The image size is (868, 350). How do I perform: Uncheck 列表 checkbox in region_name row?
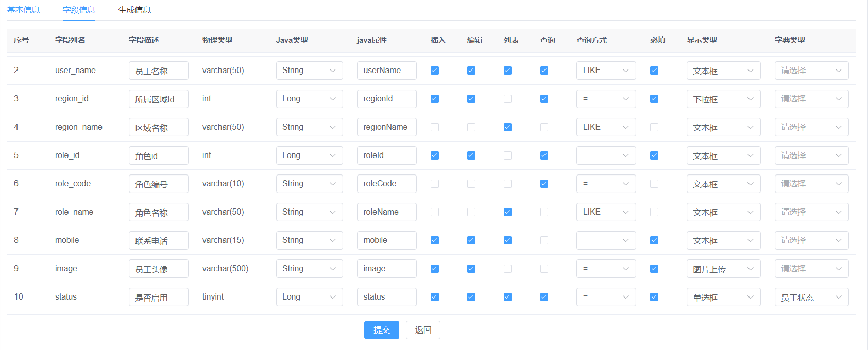[508, 127]
